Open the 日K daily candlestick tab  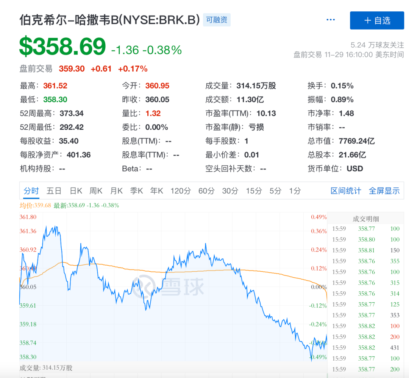coord(76,191)
